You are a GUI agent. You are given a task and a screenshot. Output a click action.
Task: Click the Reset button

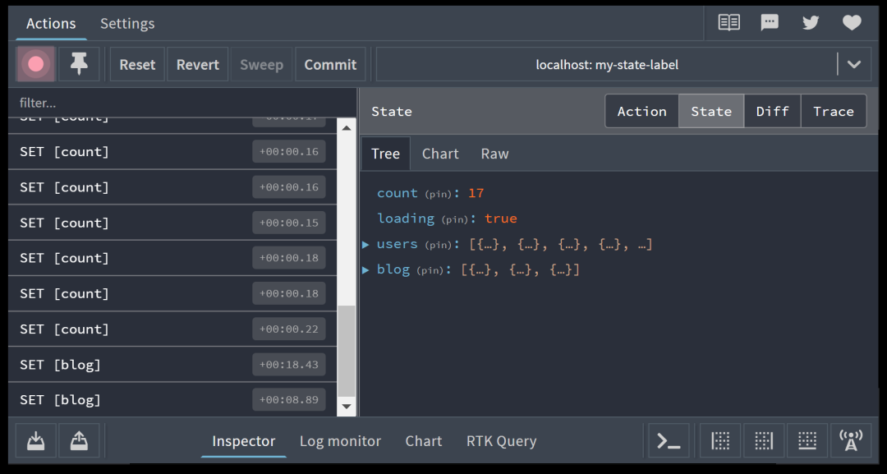[137, 64]
